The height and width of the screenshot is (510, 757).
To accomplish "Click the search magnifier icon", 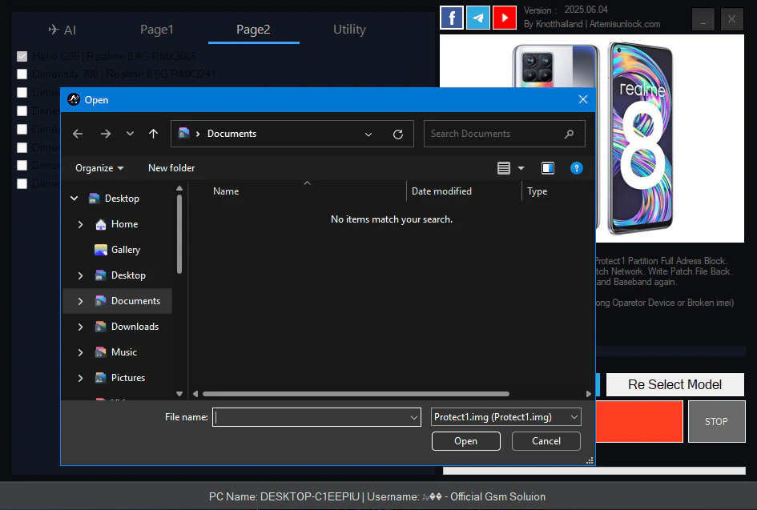I will tap(570, 134).
